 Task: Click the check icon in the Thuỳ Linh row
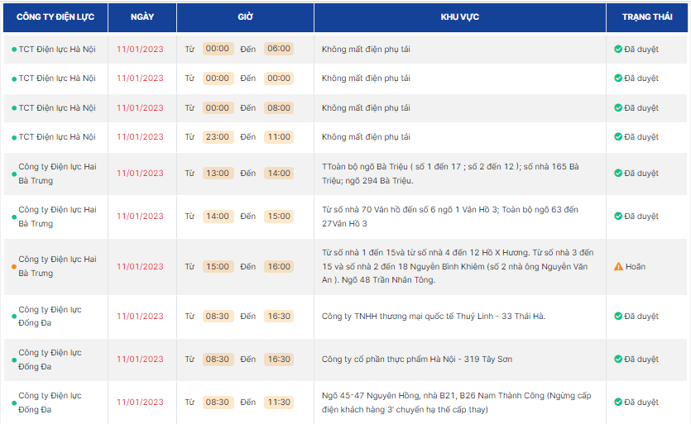618,316
